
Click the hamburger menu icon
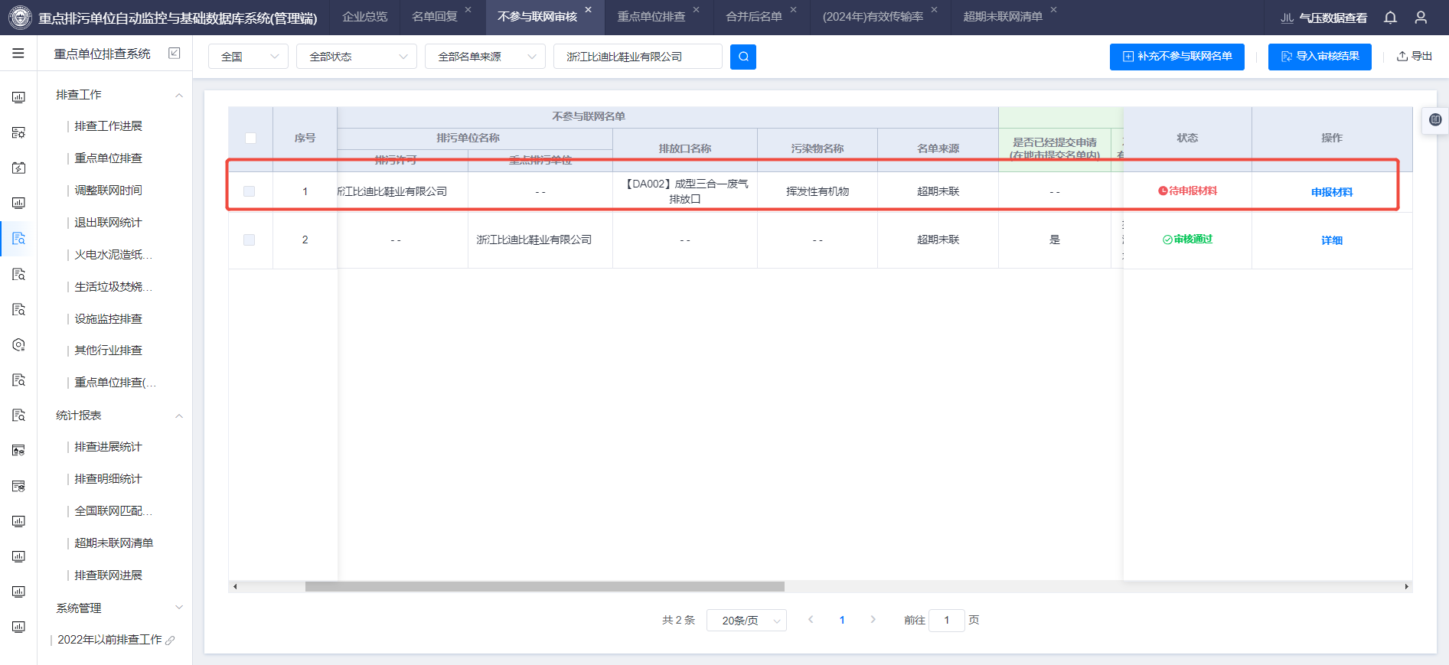click(18, 54)
